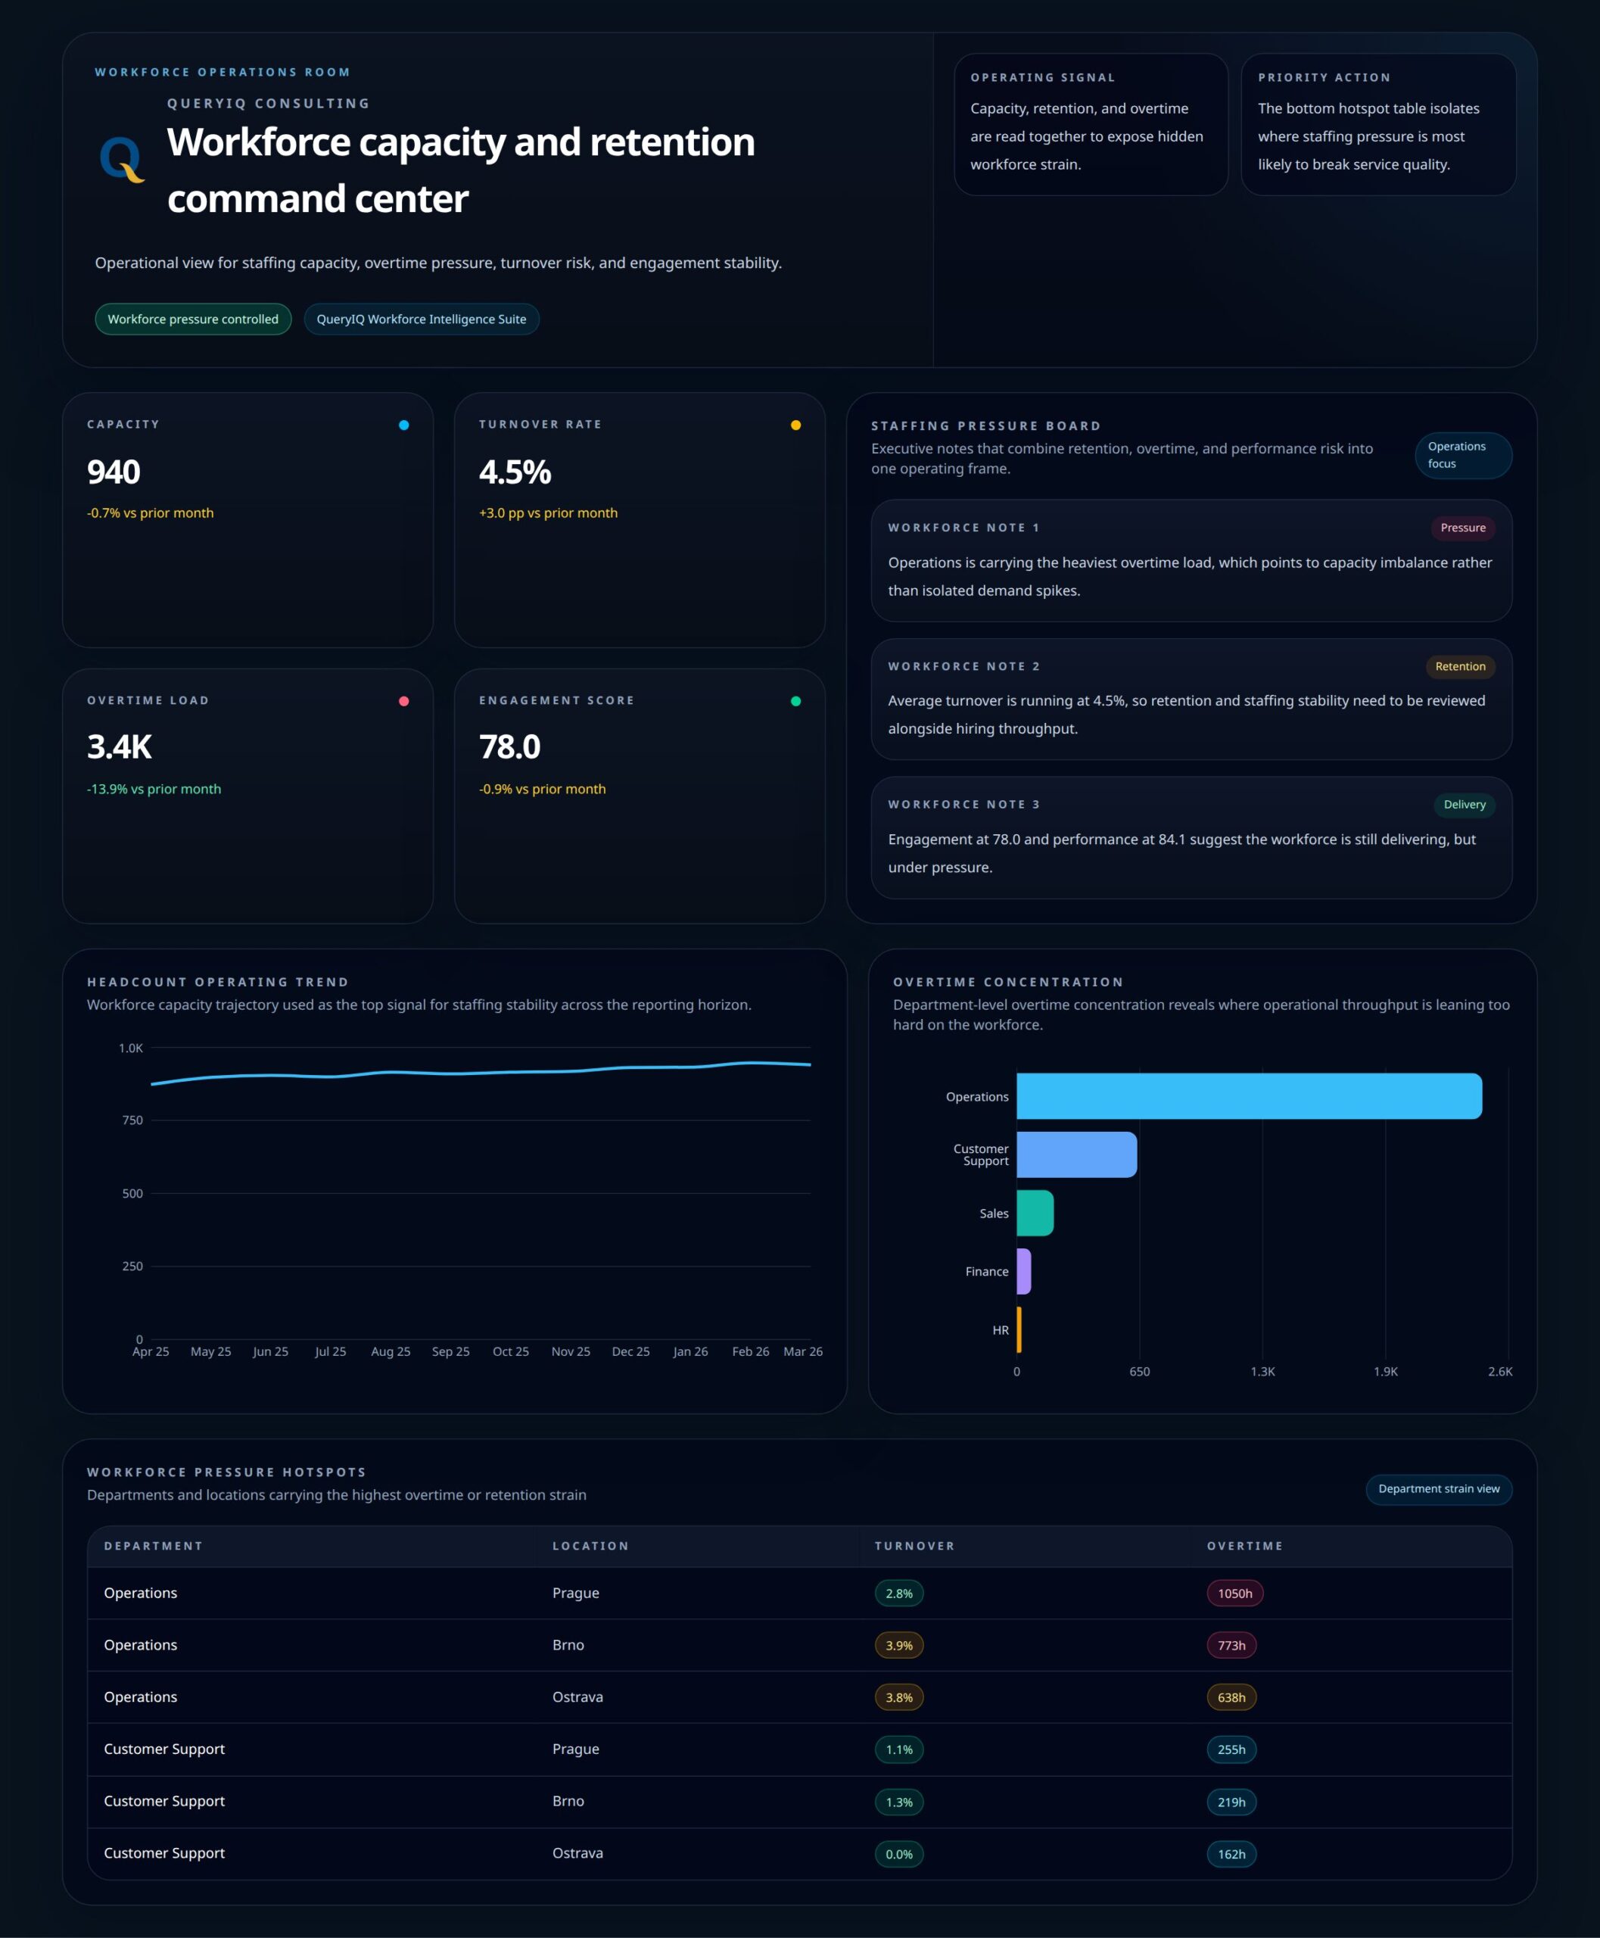Sort the table by Overtime column header

(1244, 1546)
